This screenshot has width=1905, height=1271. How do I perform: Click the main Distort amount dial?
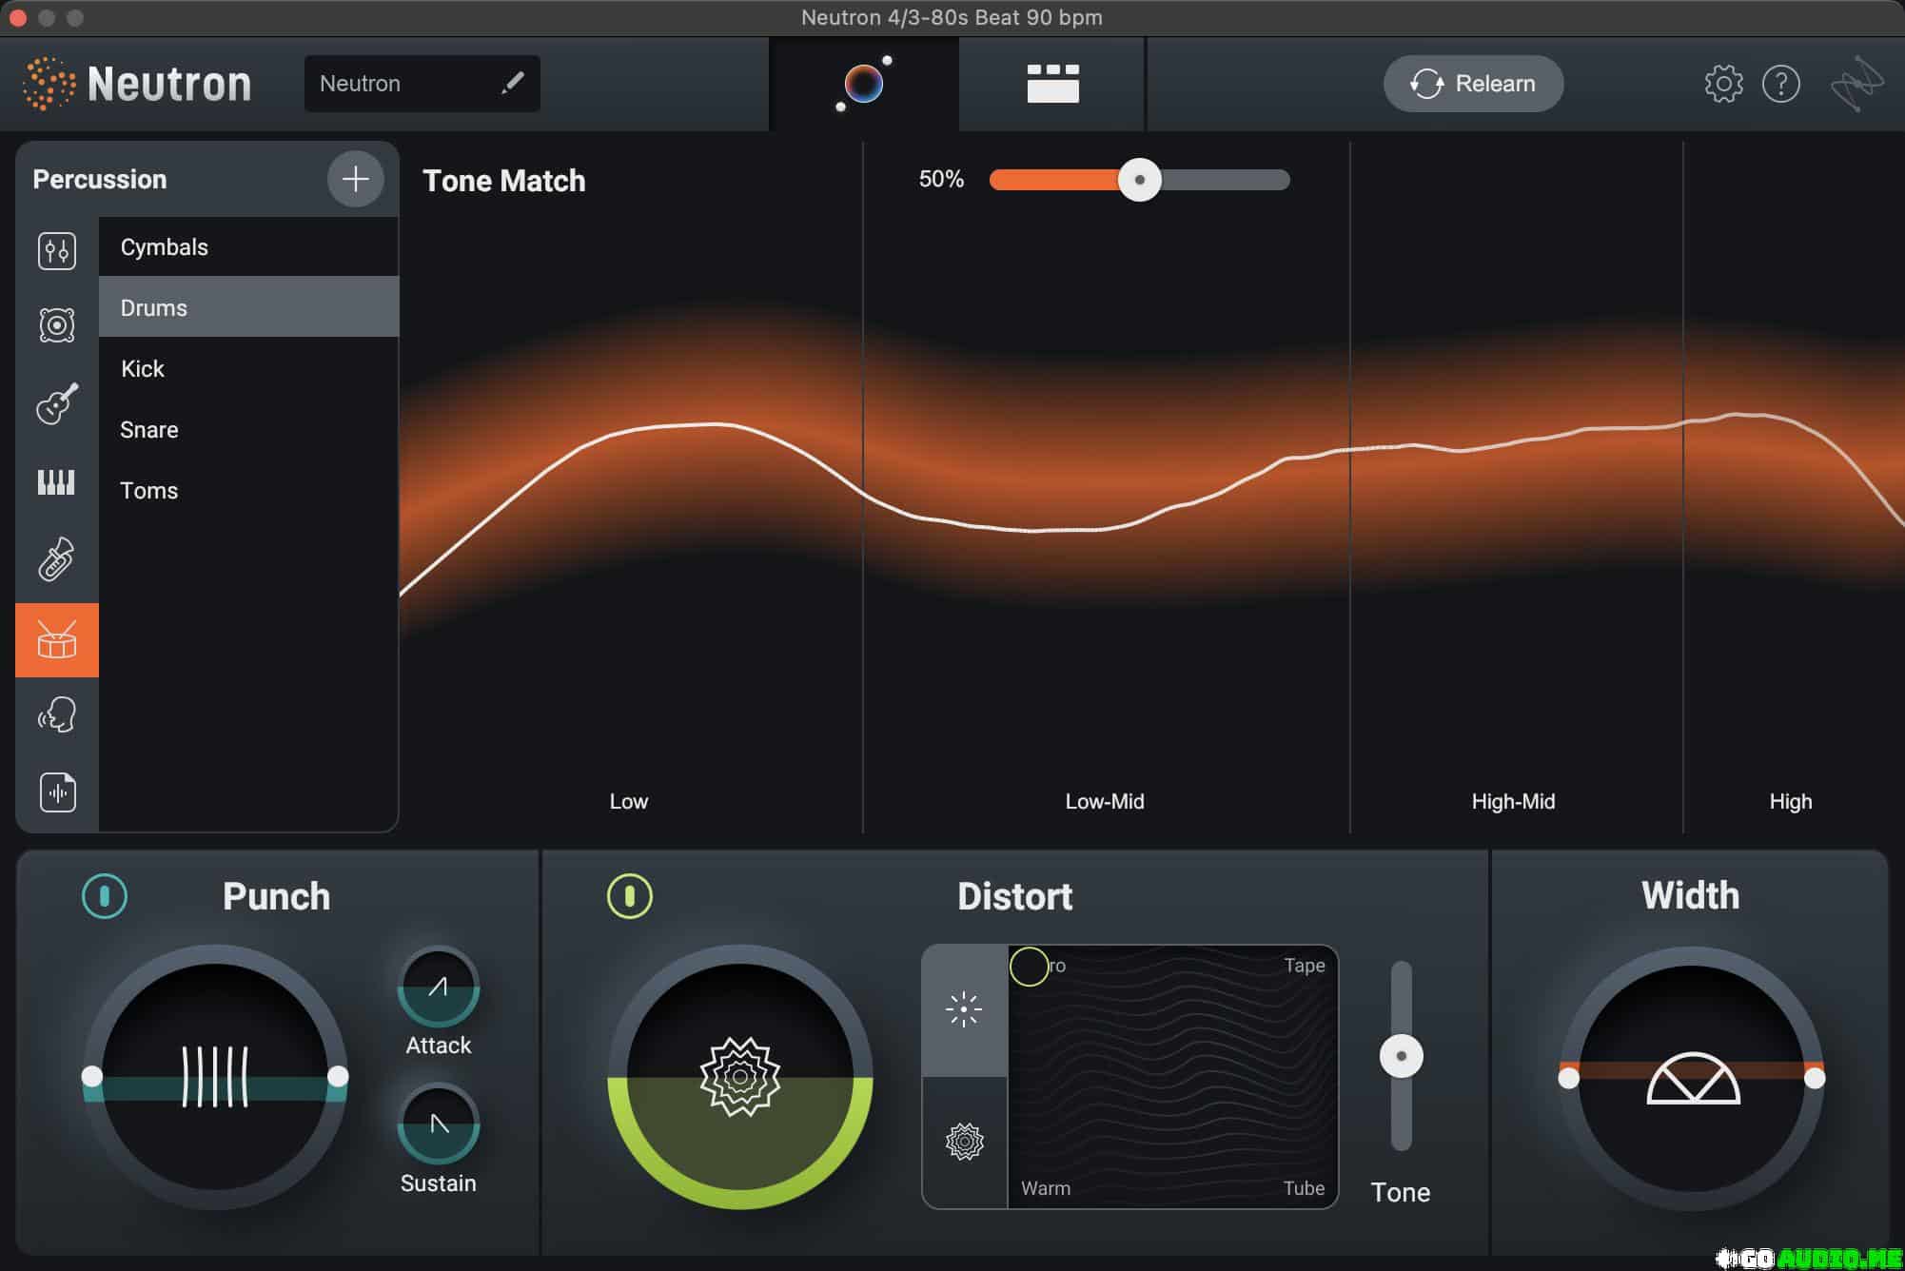[740, 1077]
